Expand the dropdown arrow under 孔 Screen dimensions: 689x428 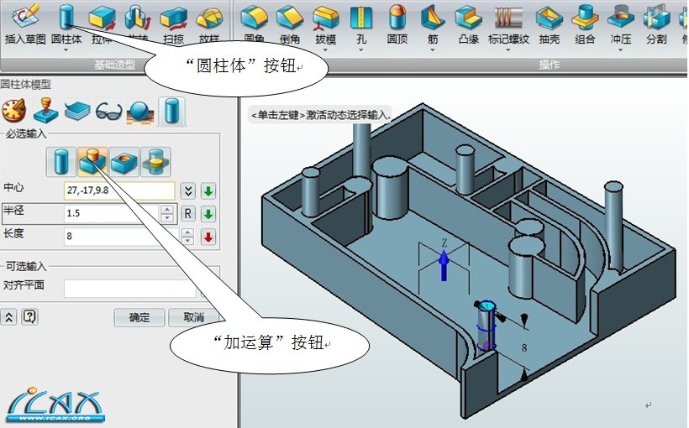(361, 50)
